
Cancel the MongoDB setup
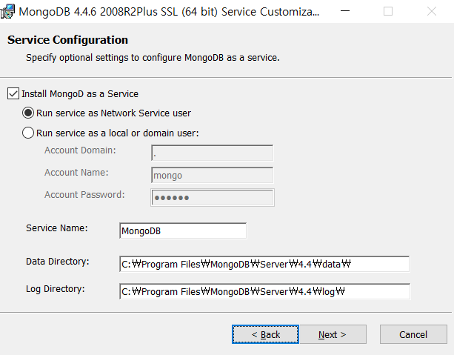(x=413, y=334)
